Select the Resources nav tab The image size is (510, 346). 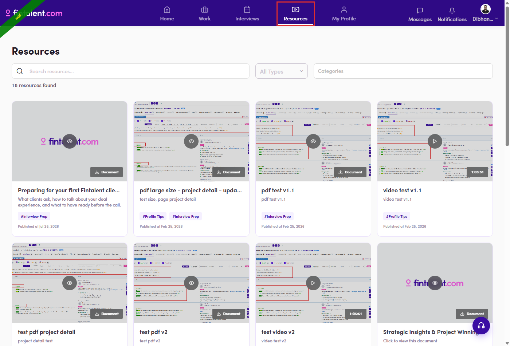pos(295,14)
